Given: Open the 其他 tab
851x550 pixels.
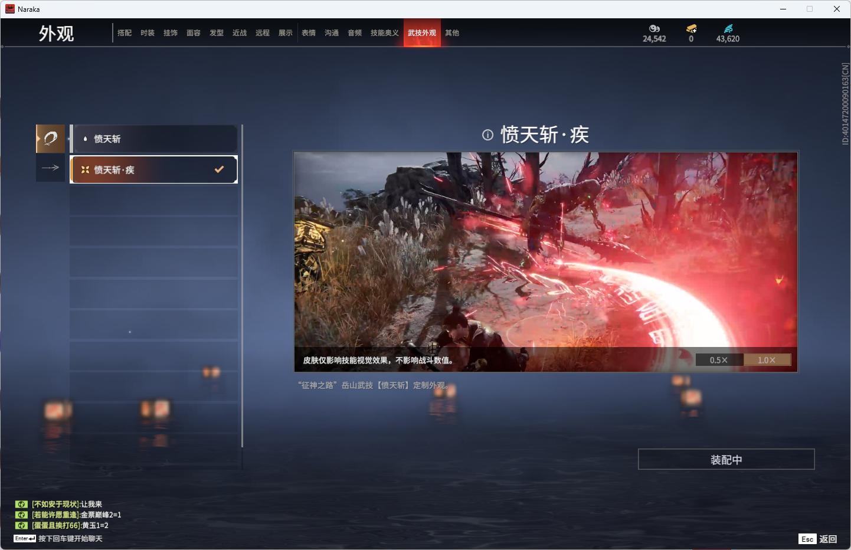Looking at the screenshot, I should pos(452,33).
